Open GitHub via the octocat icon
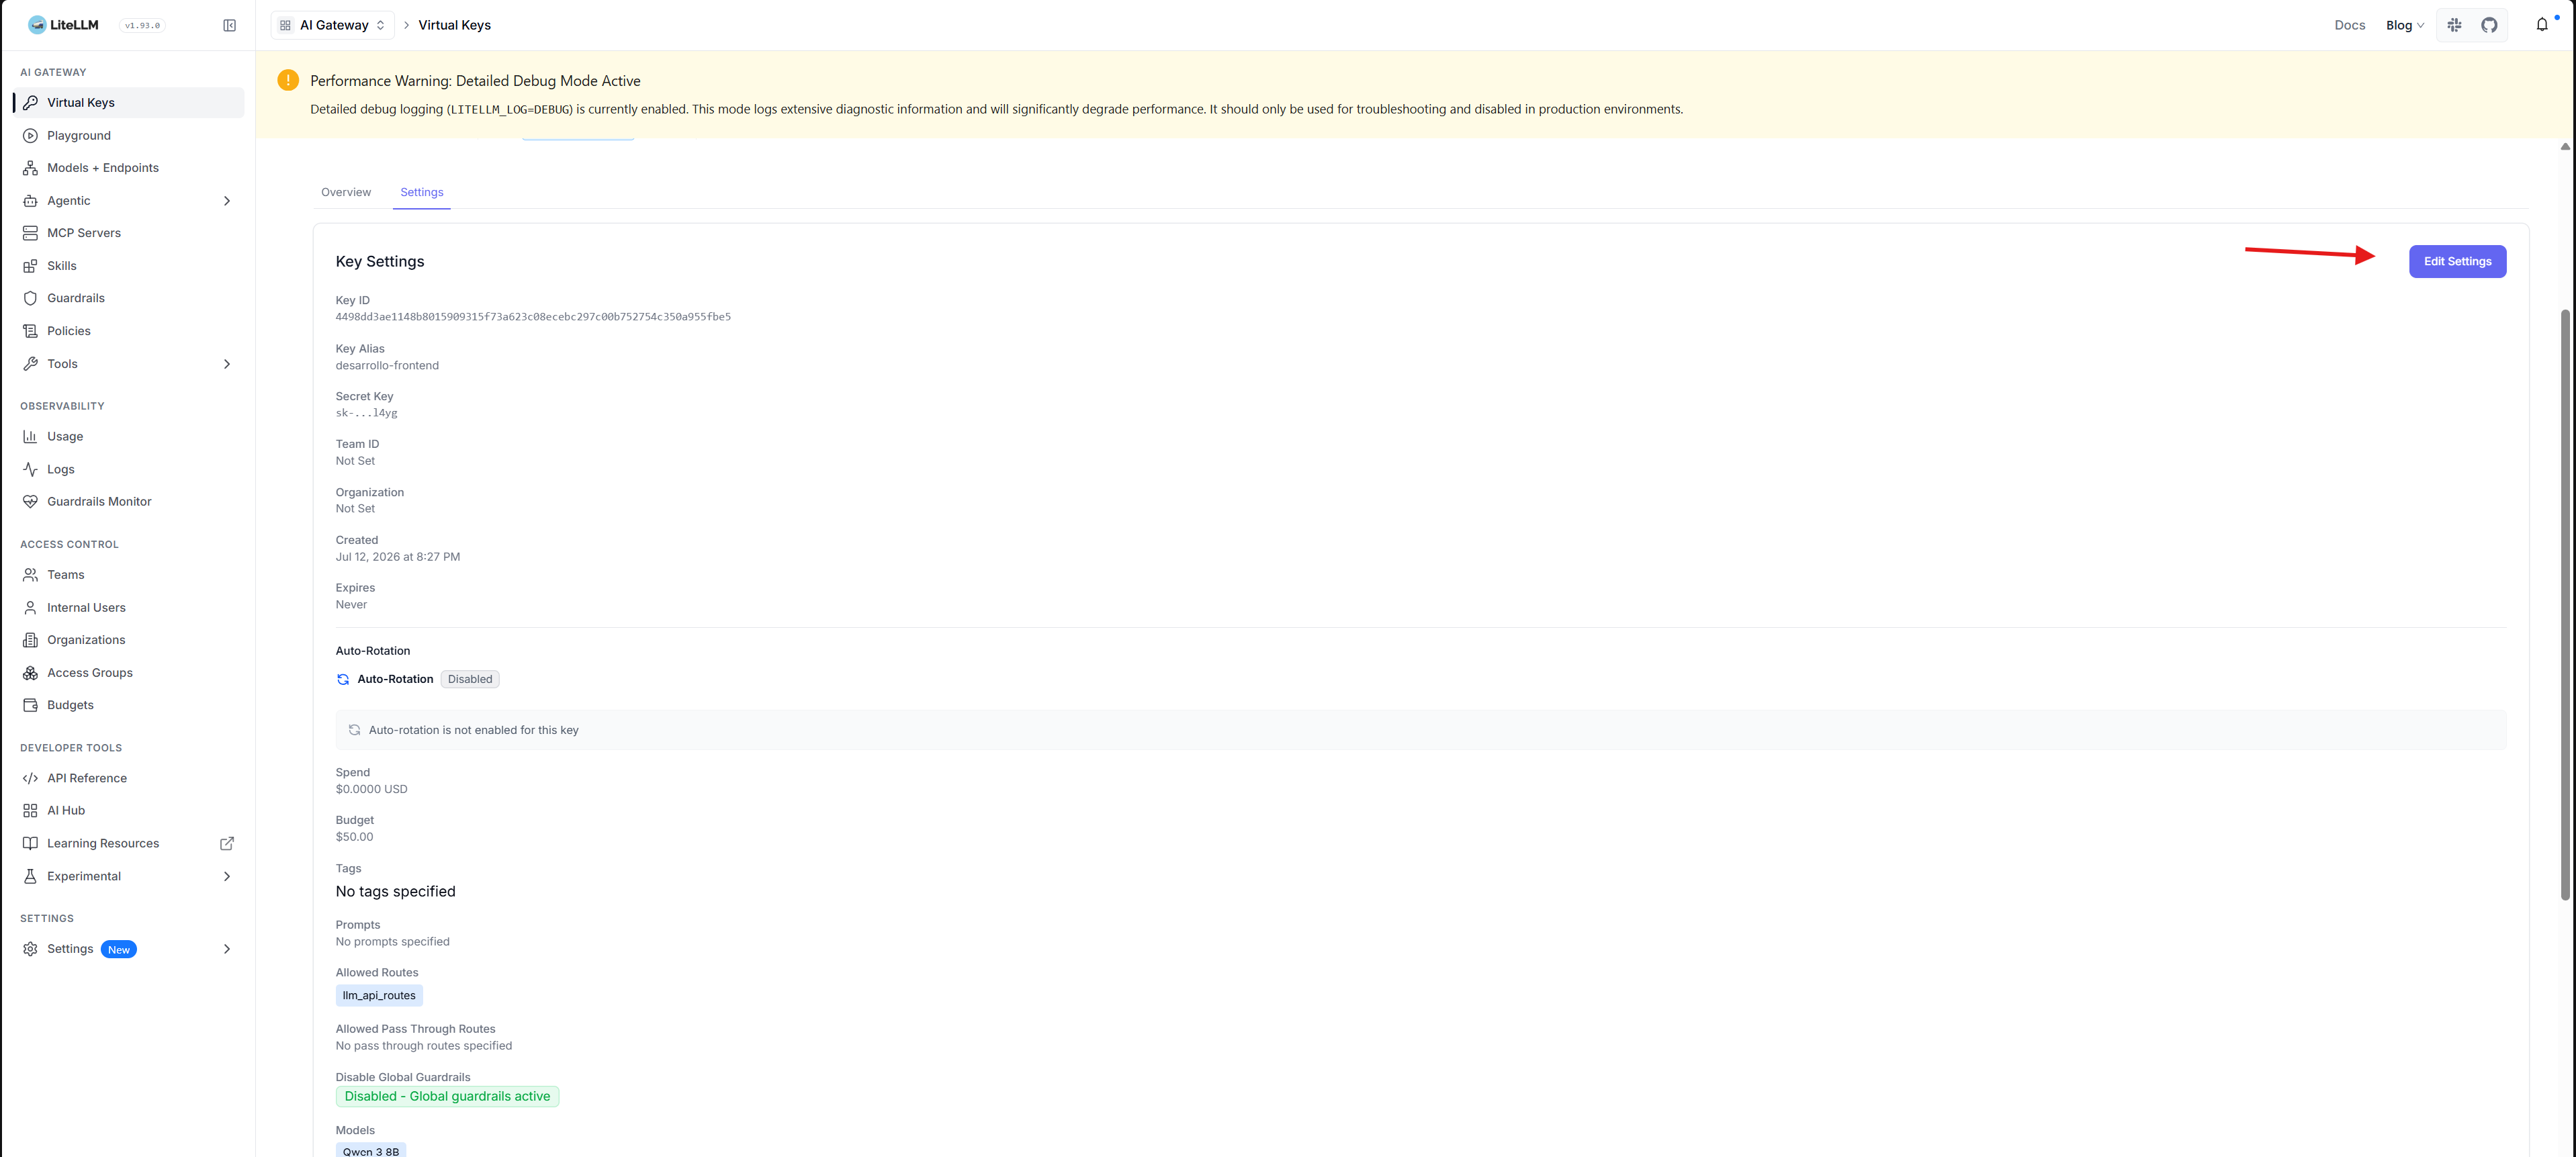Screen dimensions: 2576x1157 [2489, 25]
